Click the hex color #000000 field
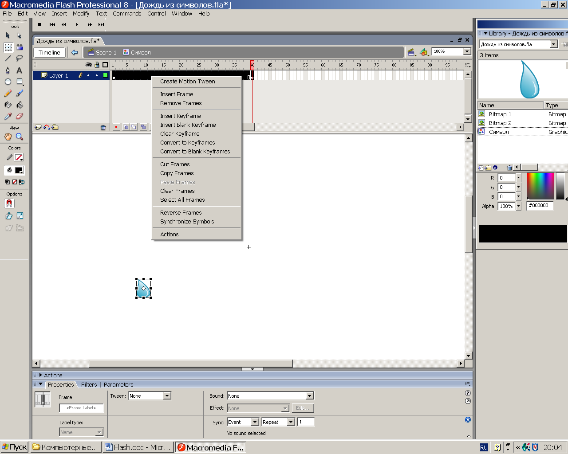Screen dimensions: 568x454 coord(540,206)
